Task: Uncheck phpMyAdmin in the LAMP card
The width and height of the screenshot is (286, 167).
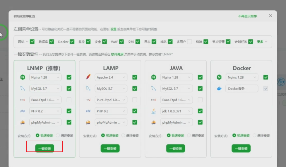Action: (135, 122)
